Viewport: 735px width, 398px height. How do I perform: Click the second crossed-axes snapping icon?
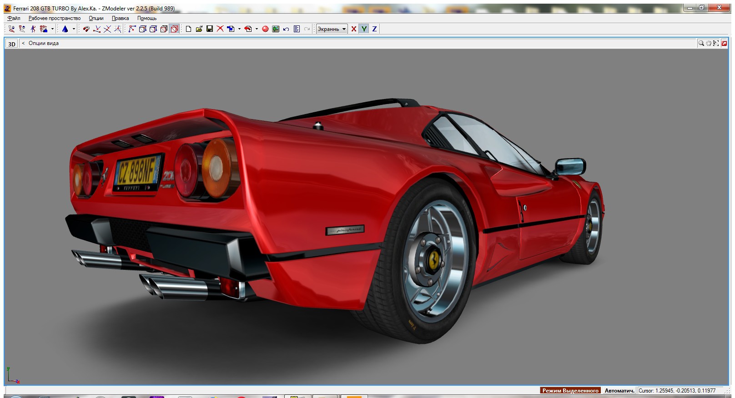coord(107,29)
